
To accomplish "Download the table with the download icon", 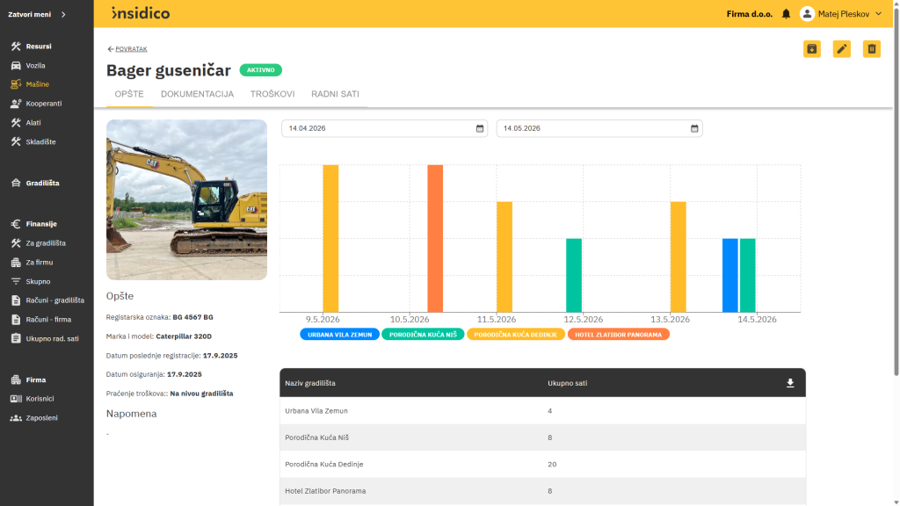I will [790, 383].
